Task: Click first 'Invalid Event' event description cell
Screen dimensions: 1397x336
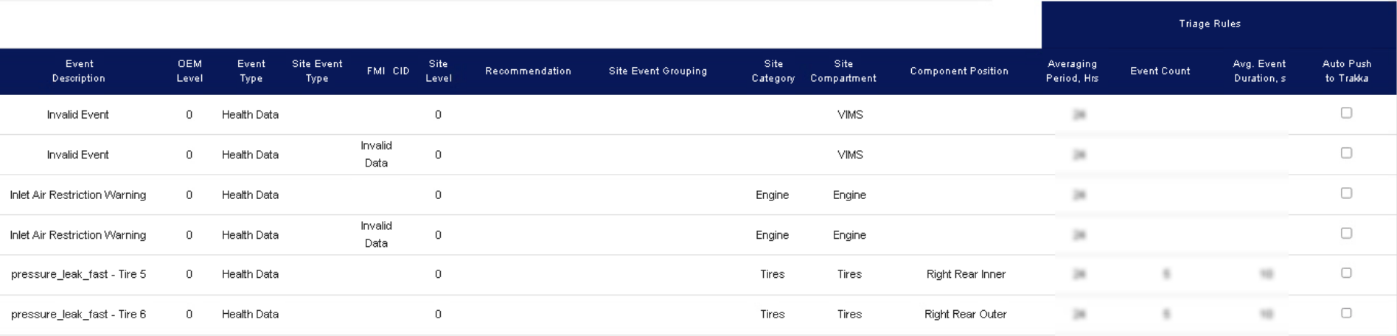Action: click(78, 114)
